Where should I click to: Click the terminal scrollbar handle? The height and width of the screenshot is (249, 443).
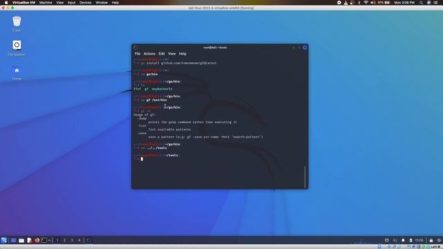point(305,177)
